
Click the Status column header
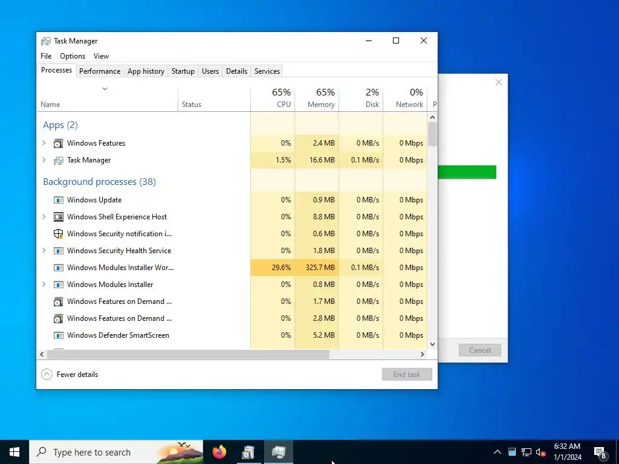215,98
